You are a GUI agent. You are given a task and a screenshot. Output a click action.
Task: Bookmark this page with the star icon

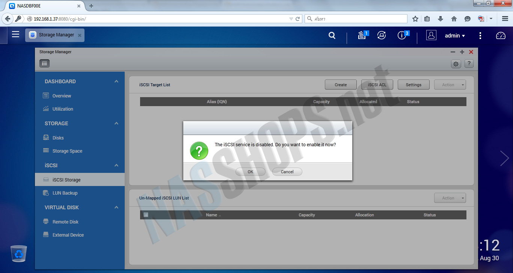[415, 19]
